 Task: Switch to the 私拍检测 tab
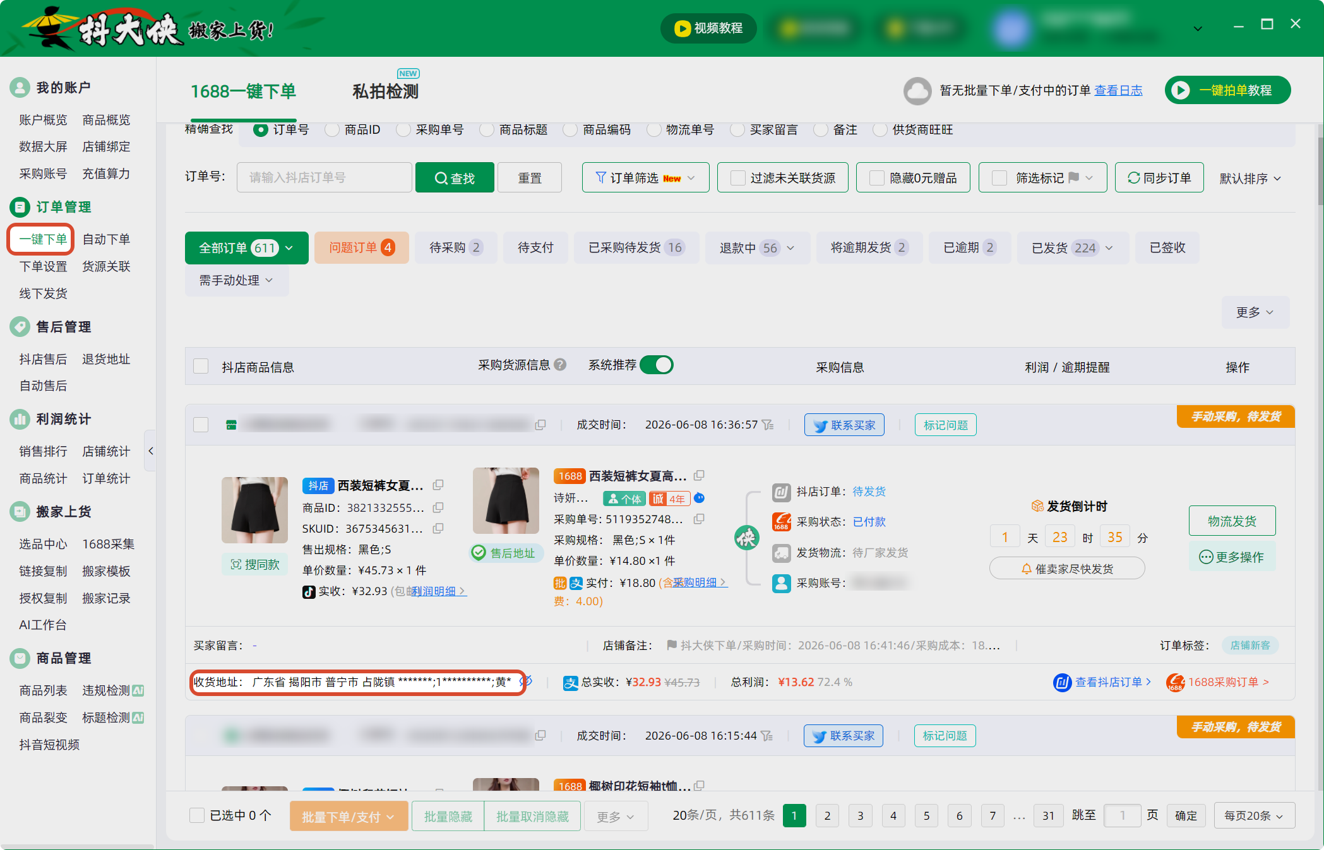386,91
